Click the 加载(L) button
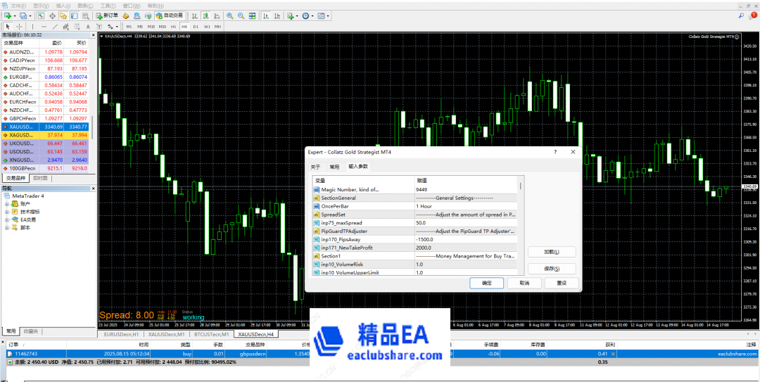The image size is (760, 382). 551,252
